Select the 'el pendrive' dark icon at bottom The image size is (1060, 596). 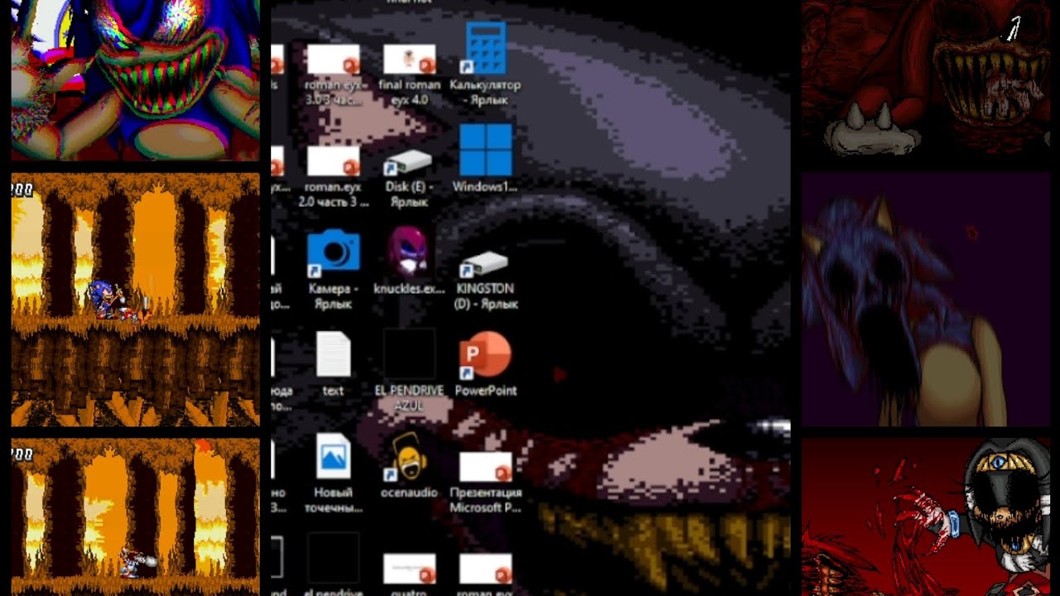(333, 565)
